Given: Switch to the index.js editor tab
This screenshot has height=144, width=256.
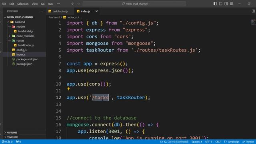Looking at the screenshot, I should (x=86, y=11).
